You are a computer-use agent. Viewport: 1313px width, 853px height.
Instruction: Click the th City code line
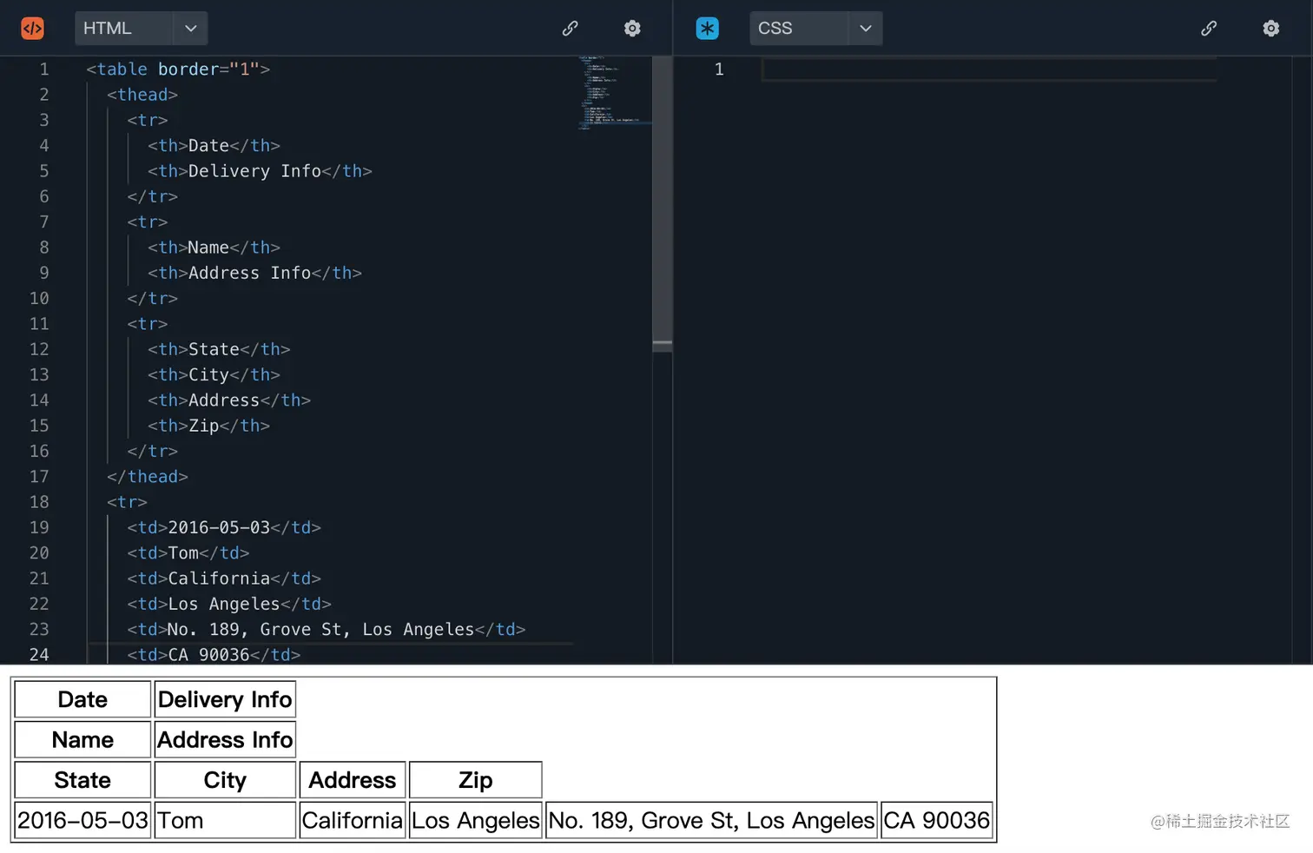214,374
